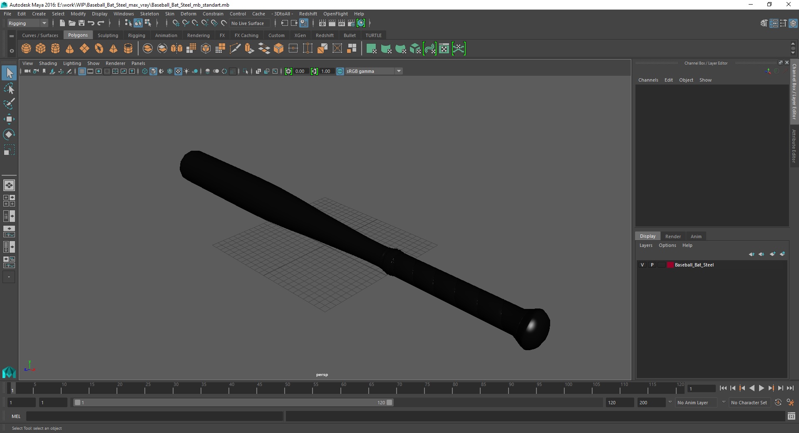Click the MEL command line label

tap(16, 416)
